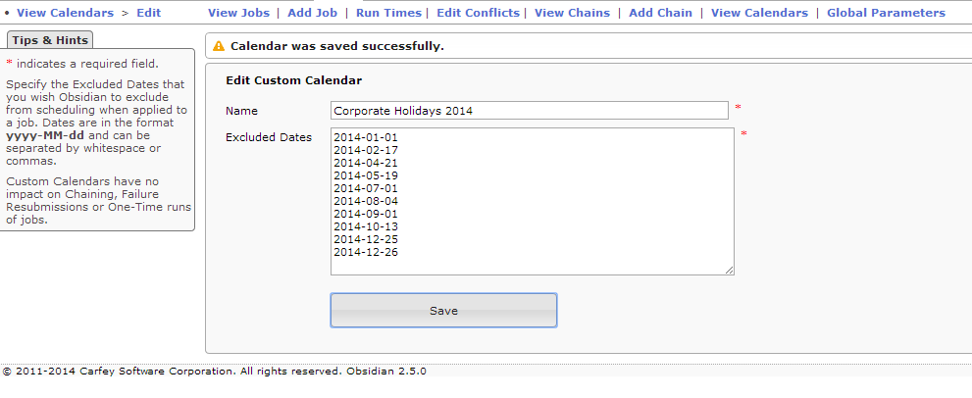Select Add Chain from the navigation bar
This screenshot has height=398, width=972.
point(660,13)
